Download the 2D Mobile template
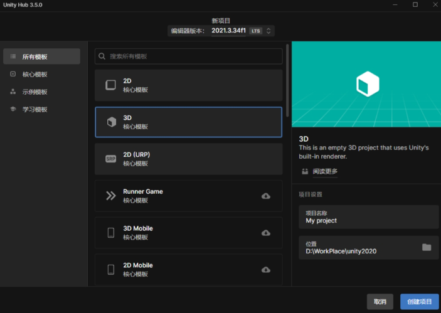Screen dimensions: 441x313 [x=266, y=270]
